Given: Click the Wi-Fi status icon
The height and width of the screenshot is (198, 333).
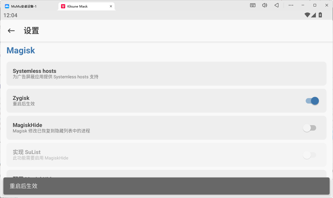Looking at the screenshot, I should [x=307, y=15].
